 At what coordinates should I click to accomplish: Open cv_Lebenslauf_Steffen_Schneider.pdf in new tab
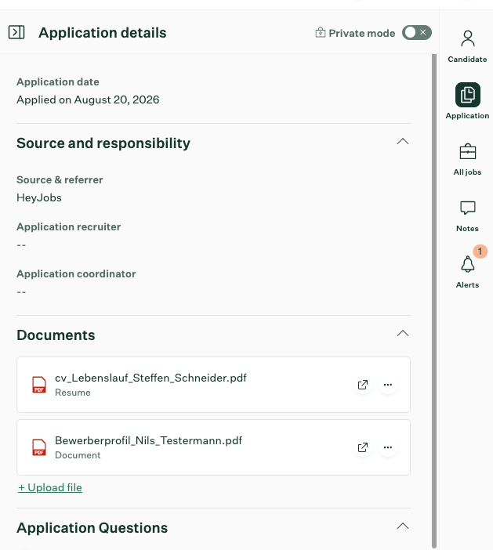tap(362, 385)
